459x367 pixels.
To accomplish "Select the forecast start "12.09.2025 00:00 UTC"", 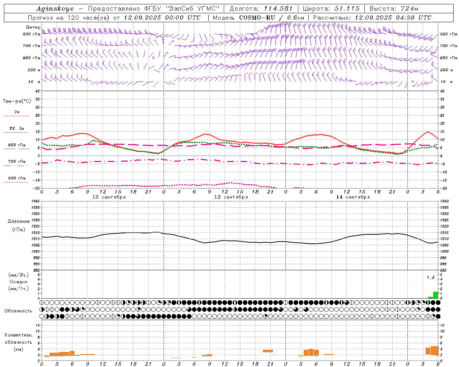I will tap(162, 18).
